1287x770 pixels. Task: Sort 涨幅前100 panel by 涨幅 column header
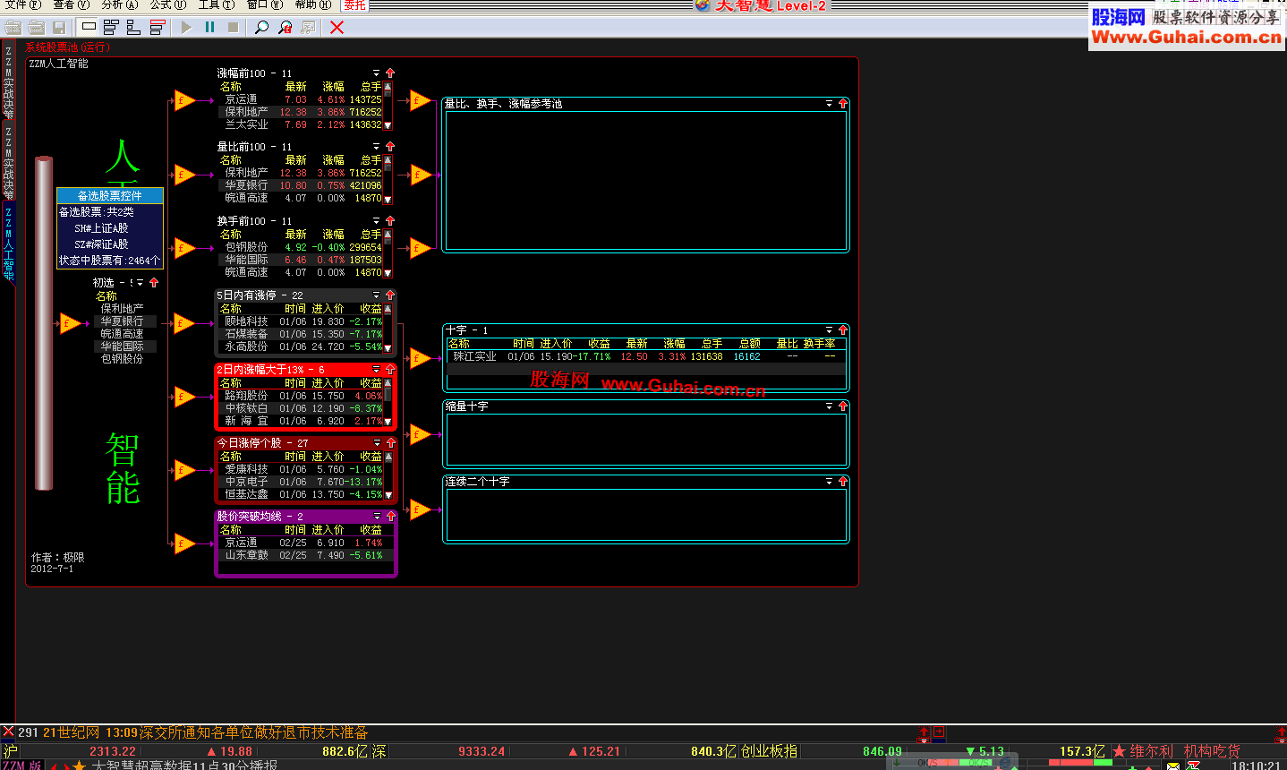point(333,87)
